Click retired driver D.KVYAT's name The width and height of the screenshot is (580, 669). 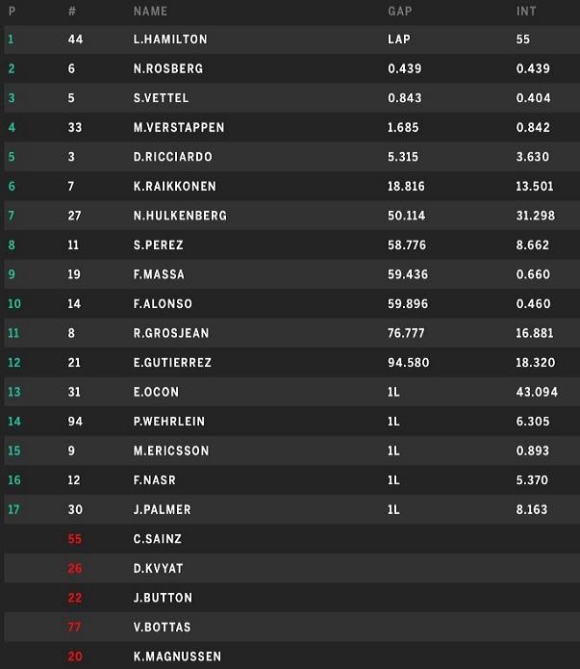[x=159, y=568]
